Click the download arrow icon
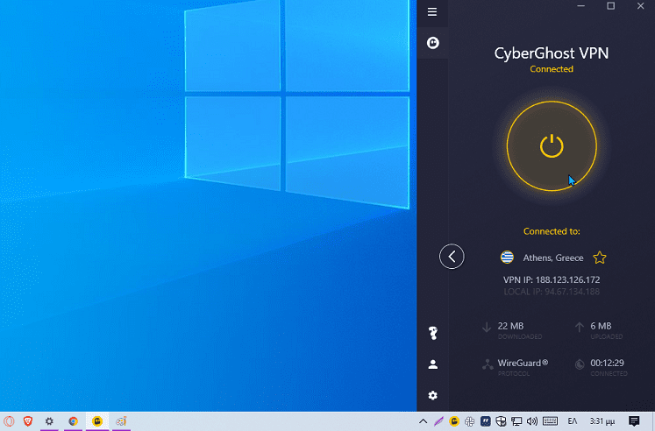The image size is (655, 431). (x=487, y=327)
